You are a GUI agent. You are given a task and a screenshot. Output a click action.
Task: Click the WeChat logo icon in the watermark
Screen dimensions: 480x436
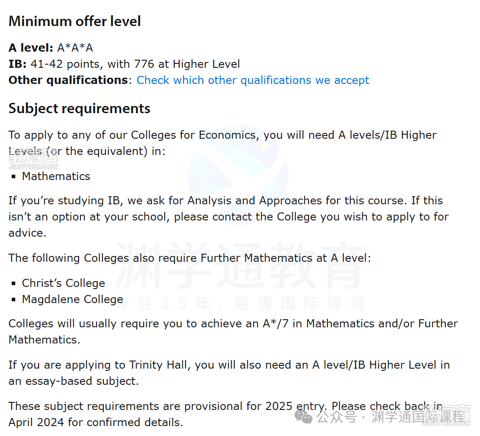[303, 417]
